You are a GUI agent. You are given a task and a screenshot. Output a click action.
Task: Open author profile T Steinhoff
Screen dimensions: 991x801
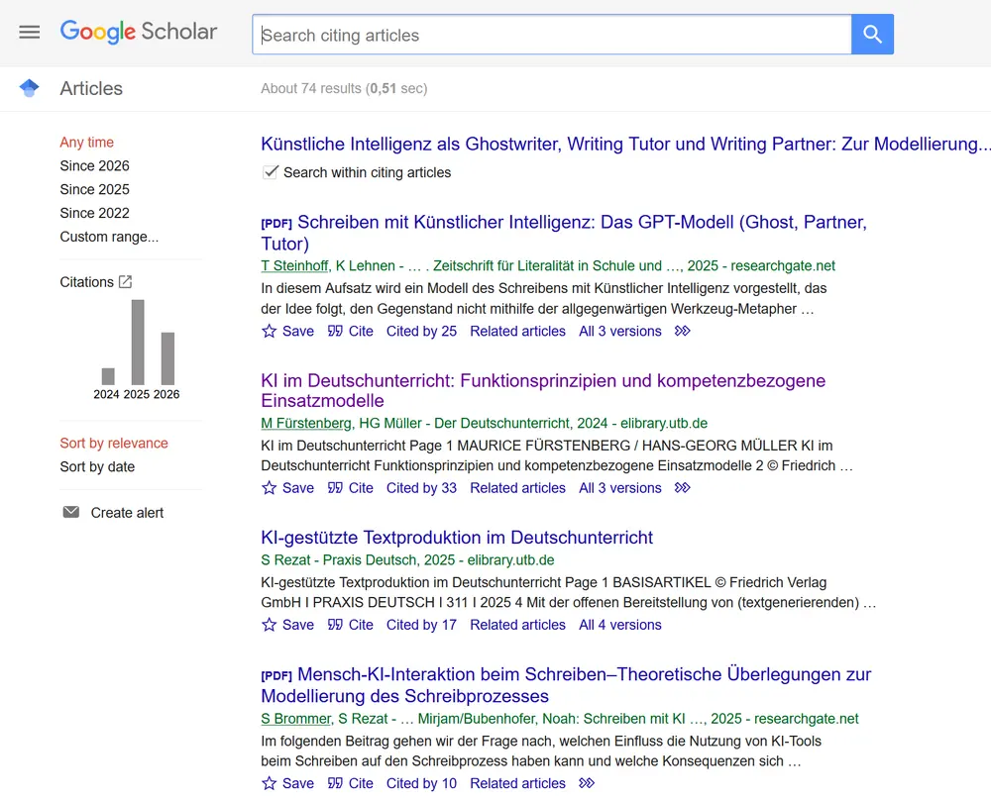point(294,265)
